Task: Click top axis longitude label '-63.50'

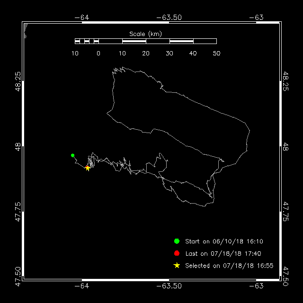Action: [x=169, y=18]
